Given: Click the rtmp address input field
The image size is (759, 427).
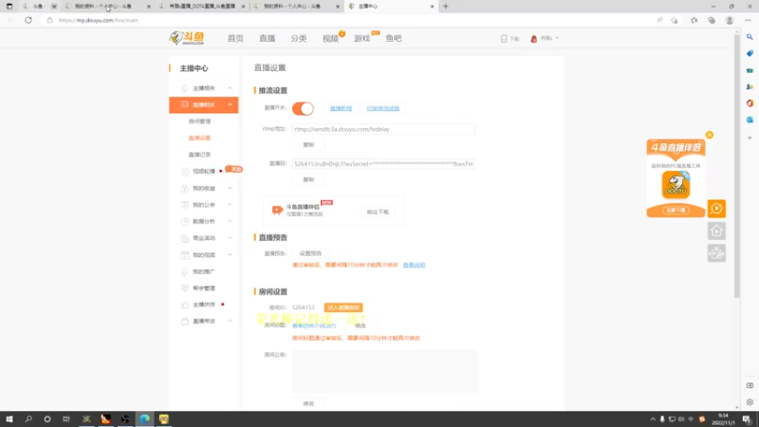Looking at the screenshot, I should 383,129.
